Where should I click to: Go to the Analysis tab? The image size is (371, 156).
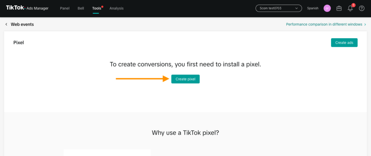point(116,8)
